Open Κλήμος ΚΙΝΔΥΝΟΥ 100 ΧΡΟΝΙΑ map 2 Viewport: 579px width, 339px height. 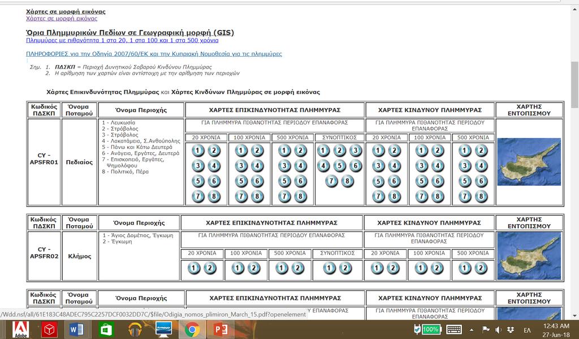[x=437, y=268]
